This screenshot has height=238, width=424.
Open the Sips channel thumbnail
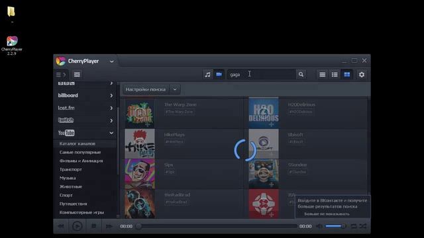click(140, 174)
